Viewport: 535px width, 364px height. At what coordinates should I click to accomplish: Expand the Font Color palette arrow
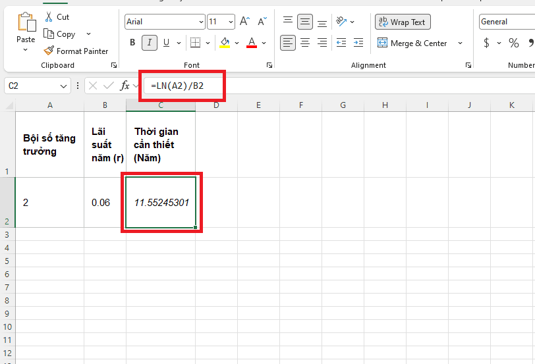[x=264, y=43]
